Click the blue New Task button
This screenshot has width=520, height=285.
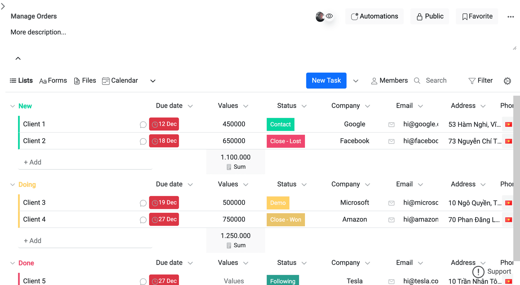326,81
